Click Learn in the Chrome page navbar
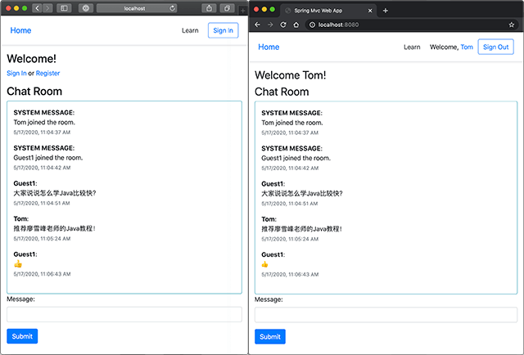Image resolution: width=524 pixels, height=355 pixels. (412, 47)
